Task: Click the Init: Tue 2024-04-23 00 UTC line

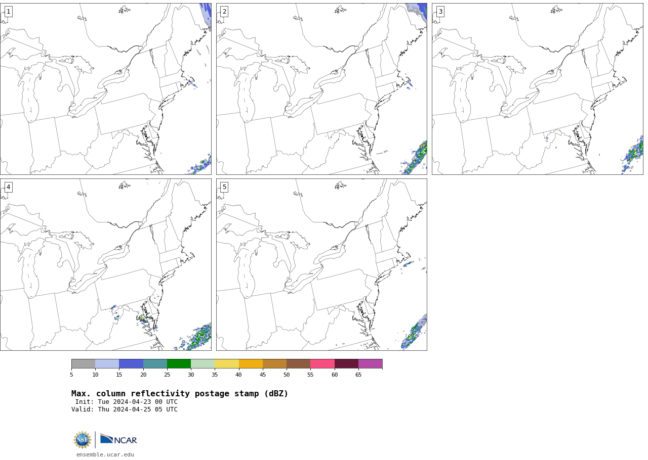Action: 127,402
